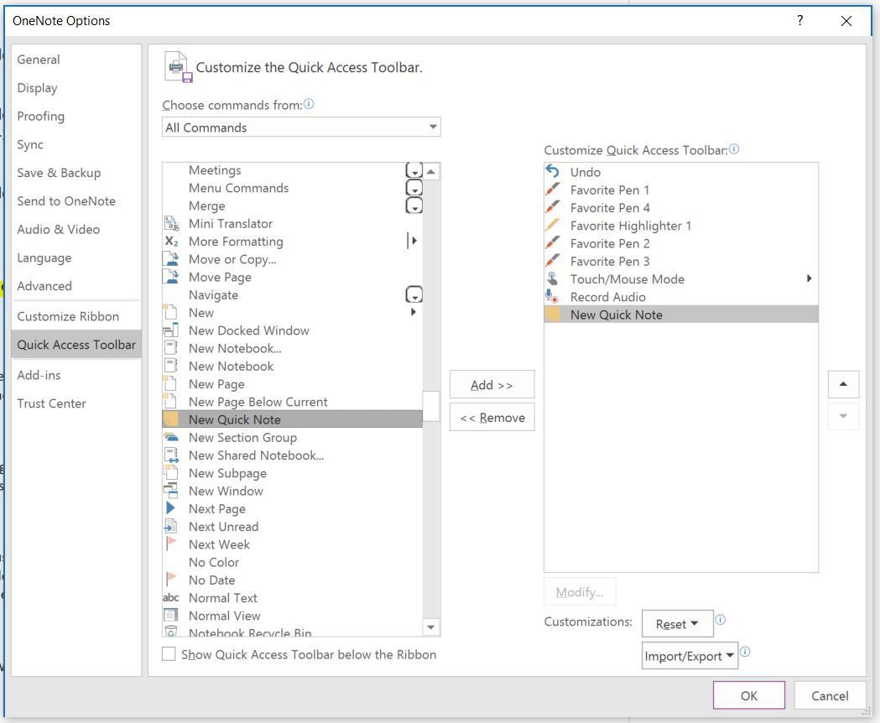Screen dimensions: 880x723
Task: Click the New Docked Window icon
Action: tap(171, 330)
